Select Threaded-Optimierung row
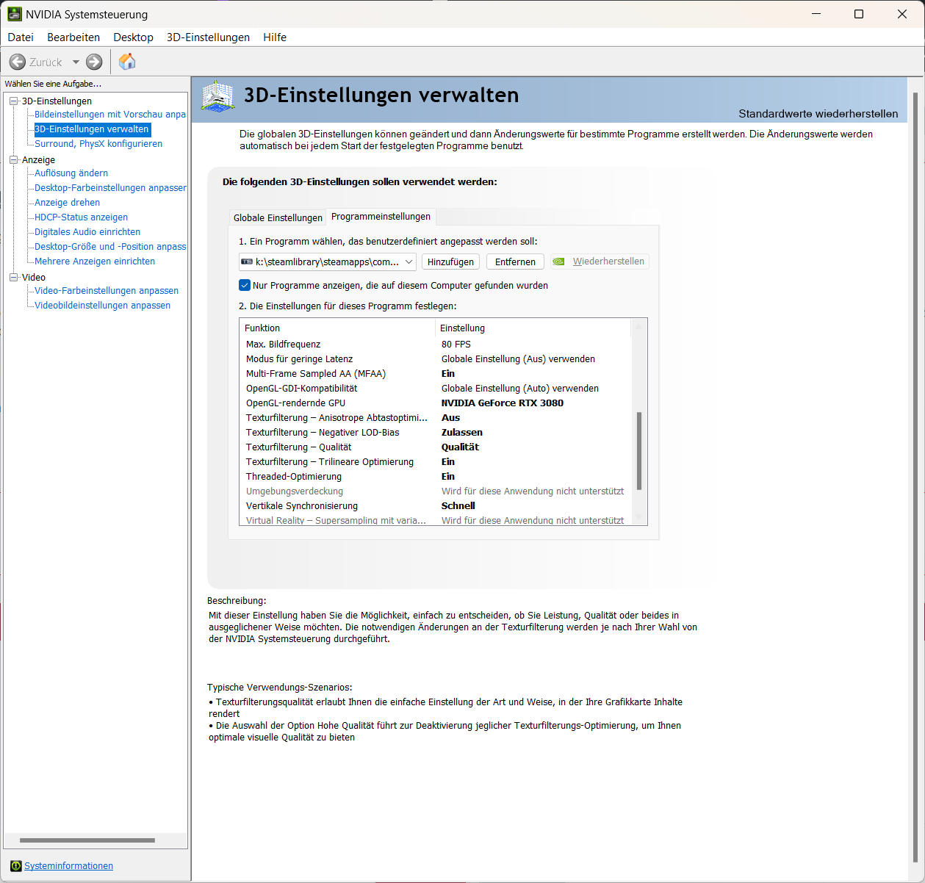The width and height of the screenshot is (925, 883). click(435, 477)
